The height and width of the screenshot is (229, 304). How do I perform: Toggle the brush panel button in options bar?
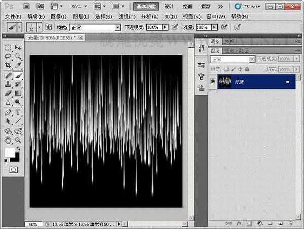(x=49, y=27)
